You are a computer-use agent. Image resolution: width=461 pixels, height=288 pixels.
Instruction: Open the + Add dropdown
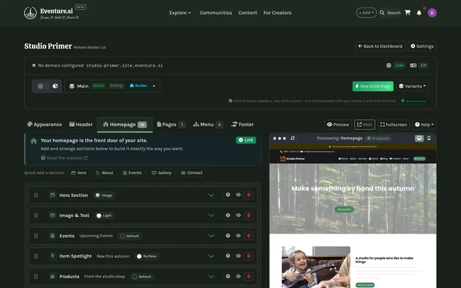[366, 13]
